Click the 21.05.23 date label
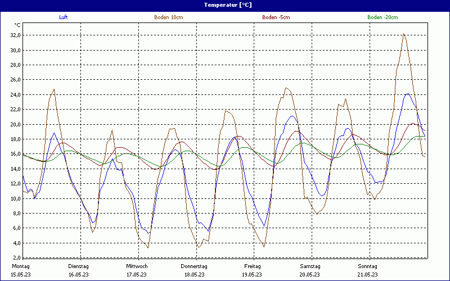 [367, 274]
